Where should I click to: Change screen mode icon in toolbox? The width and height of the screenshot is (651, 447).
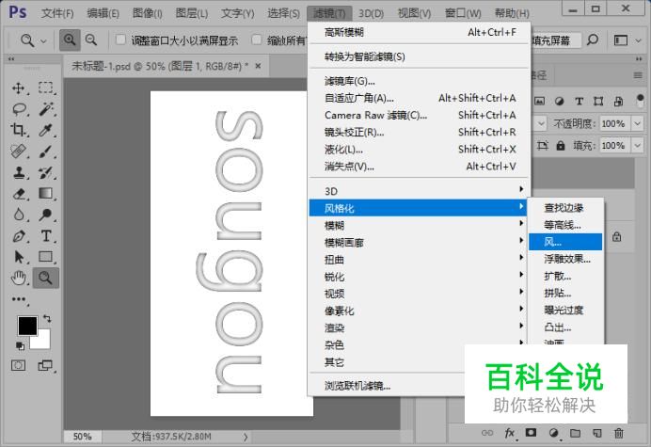click(45, 365)
